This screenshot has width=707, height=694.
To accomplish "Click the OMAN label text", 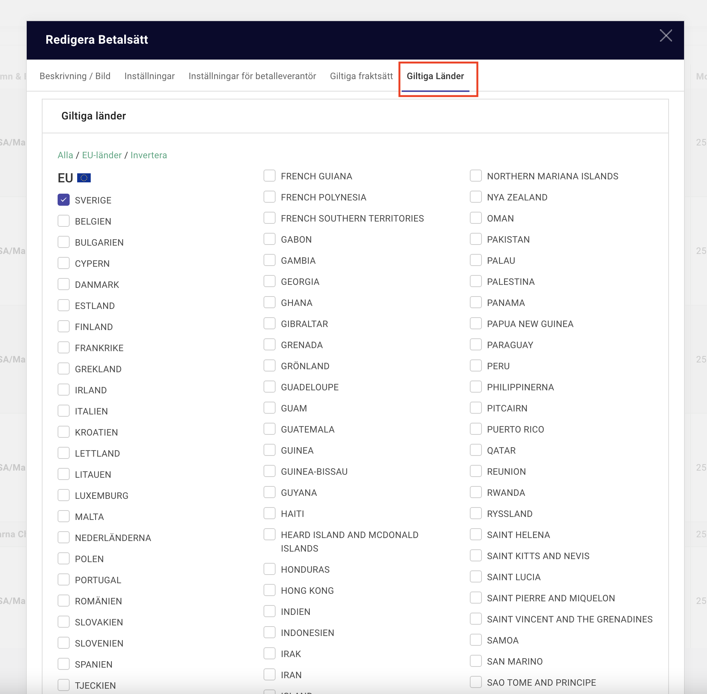I will click(x=500, y=219).
